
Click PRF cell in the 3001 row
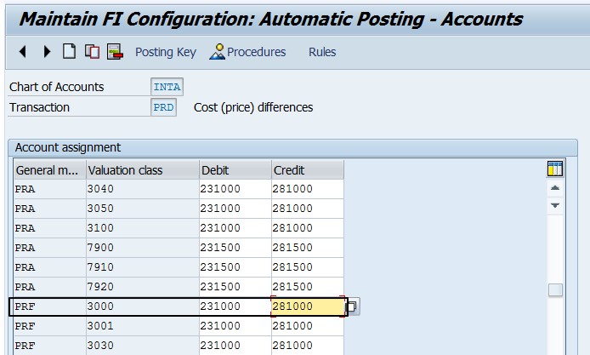[49, 326]
